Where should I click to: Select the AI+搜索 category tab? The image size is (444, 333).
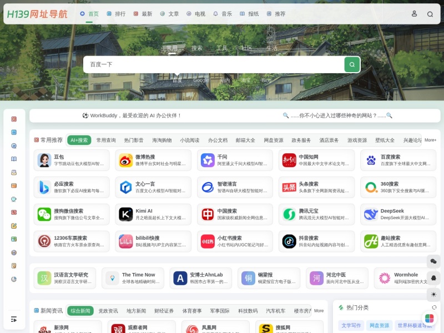tap(79, 140)
